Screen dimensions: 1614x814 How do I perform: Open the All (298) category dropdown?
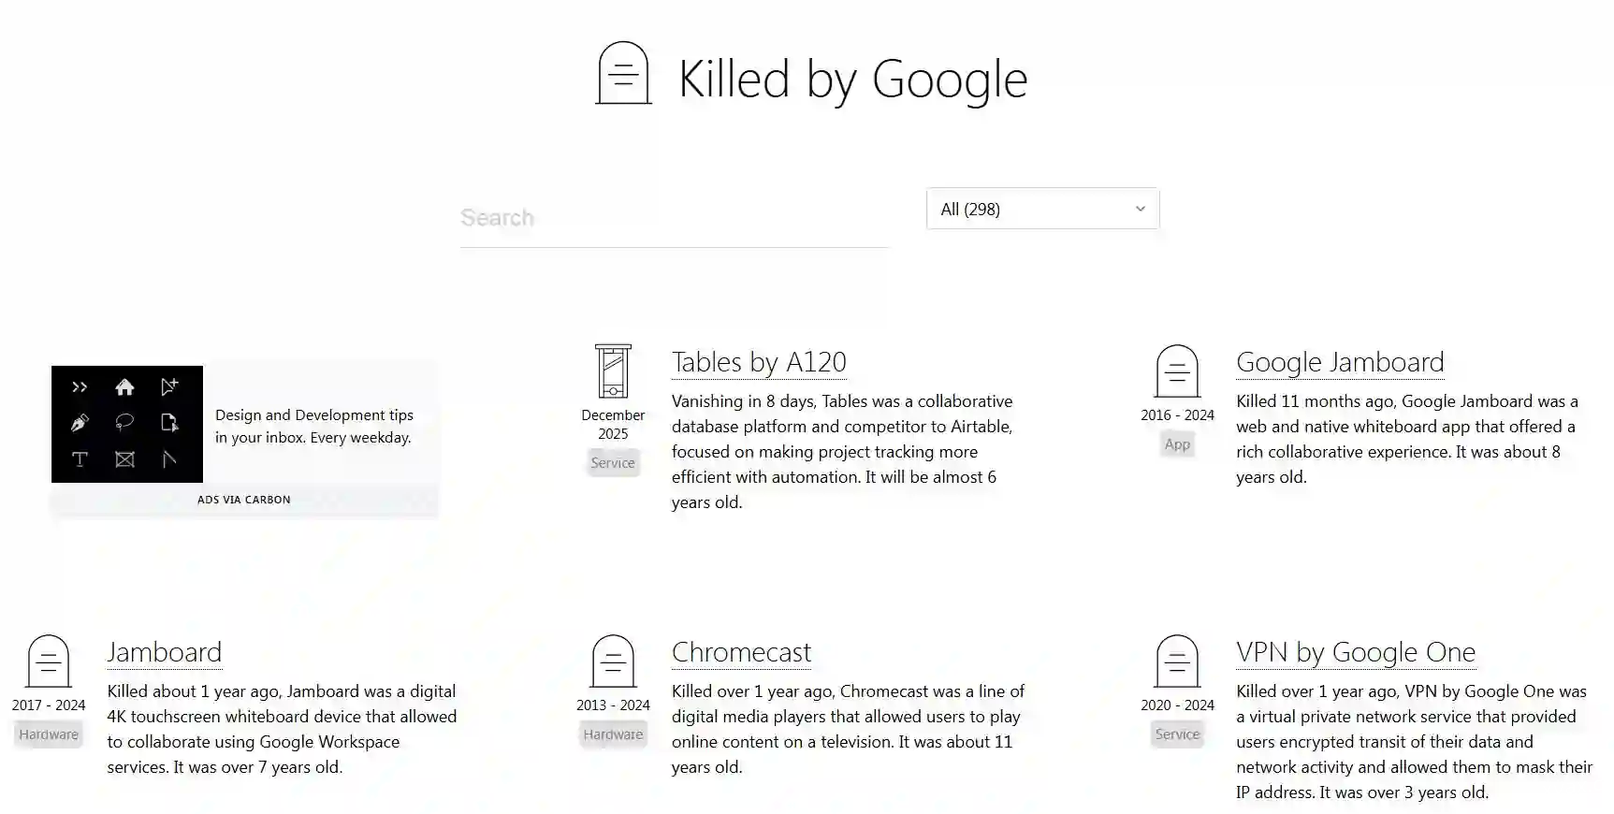1041,209
